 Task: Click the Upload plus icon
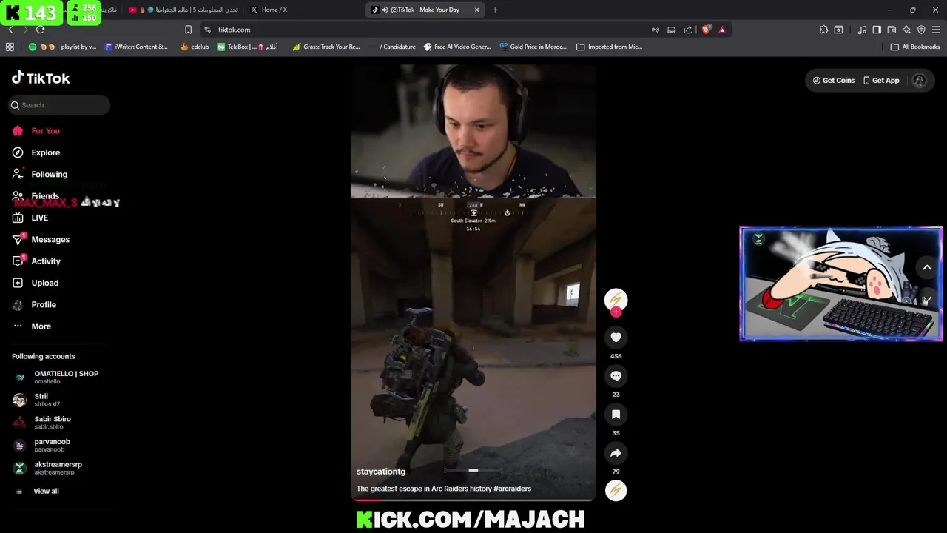pyautogui.click(x=18, y=283)
